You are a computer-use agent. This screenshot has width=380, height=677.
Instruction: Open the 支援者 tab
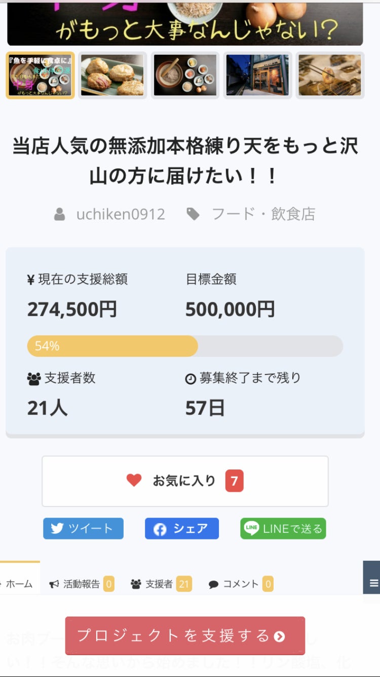click(x=159, y=584)
